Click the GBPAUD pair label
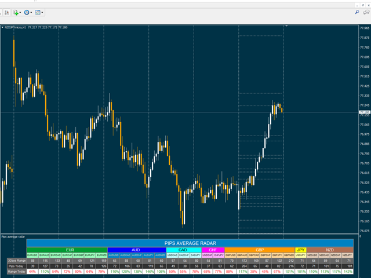This screenshot has height=278, width=371. click(242, 255)
